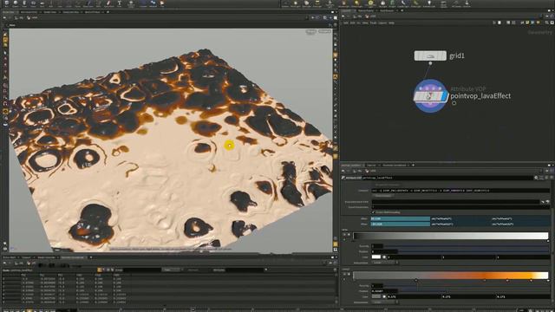Open the gray color swatch of second ramp
The height and width of the screenshot is (312, 555).
[375, 296]
